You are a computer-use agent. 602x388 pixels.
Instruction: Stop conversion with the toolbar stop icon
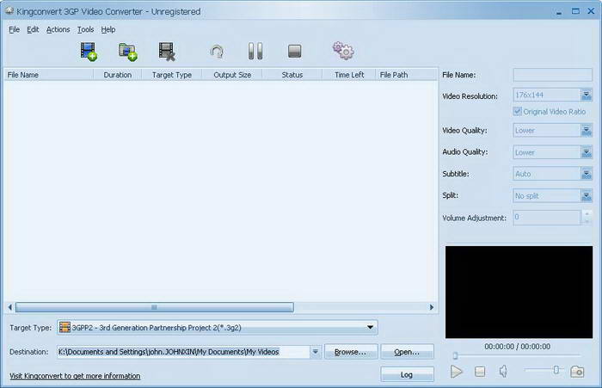tap(294, 51)
